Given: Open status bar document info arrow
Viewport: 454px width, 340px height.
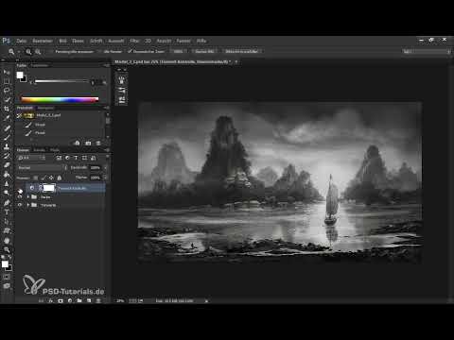Looking at the screenshot, I should tap(206, 301).
